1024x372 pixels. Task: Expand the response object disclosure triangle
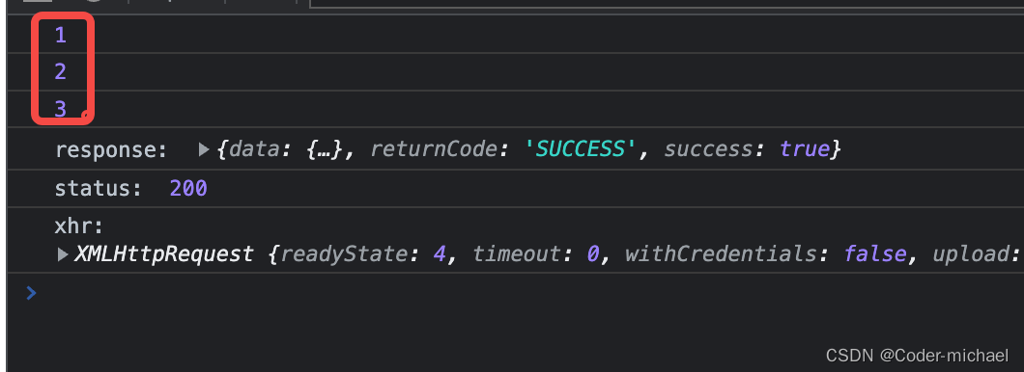(204, 150)
